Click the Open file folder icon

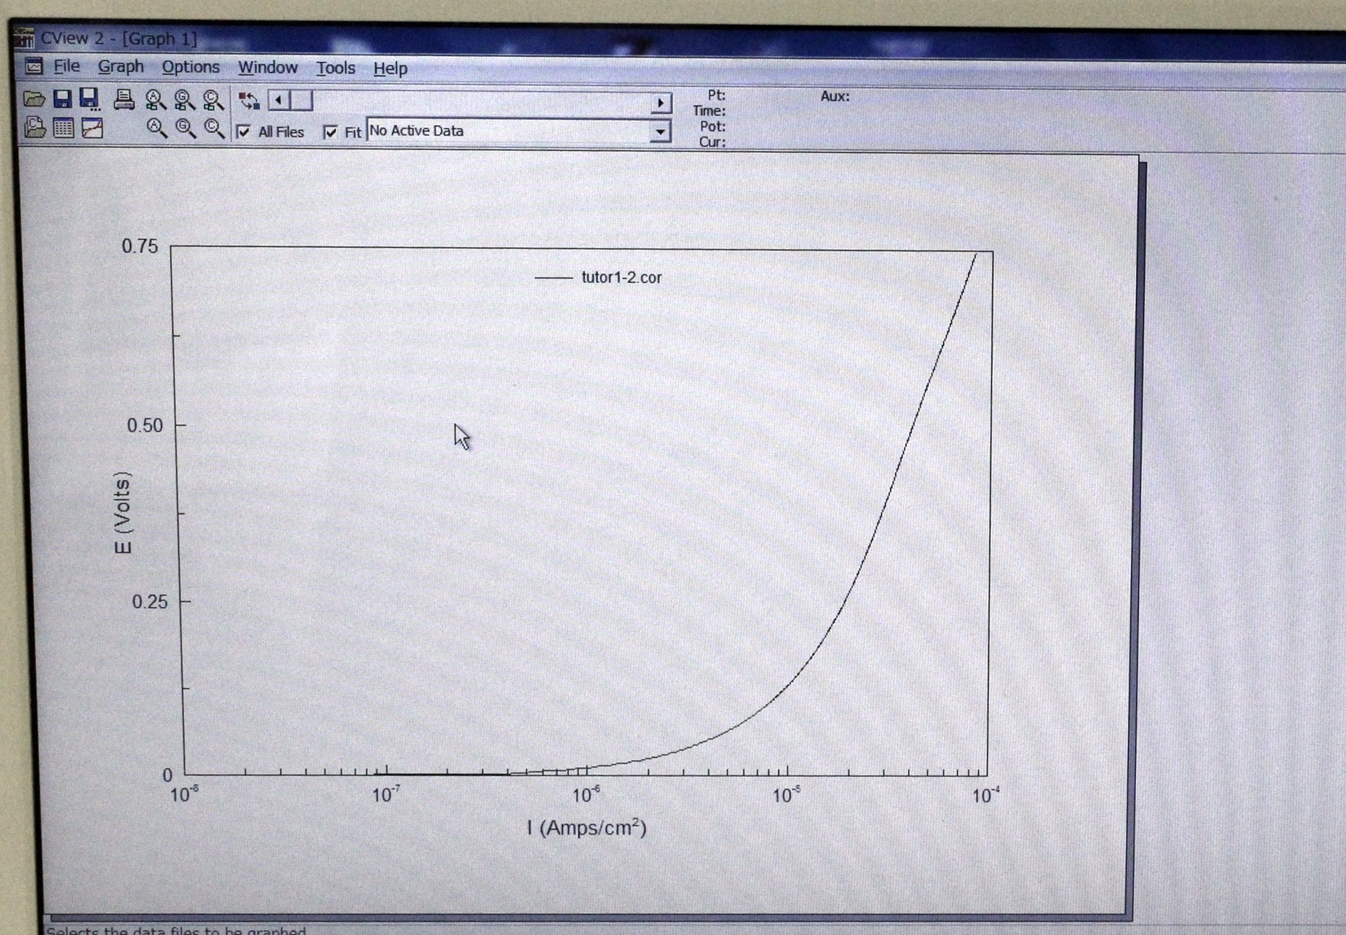click(34, 99)
